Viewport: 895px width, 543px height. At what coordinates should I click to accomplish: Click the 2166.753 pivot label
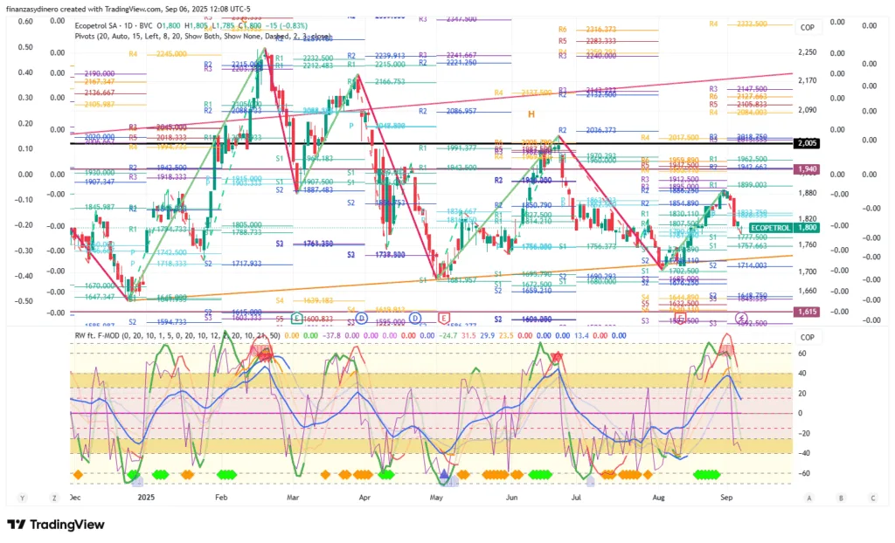(x=390, y=81)
